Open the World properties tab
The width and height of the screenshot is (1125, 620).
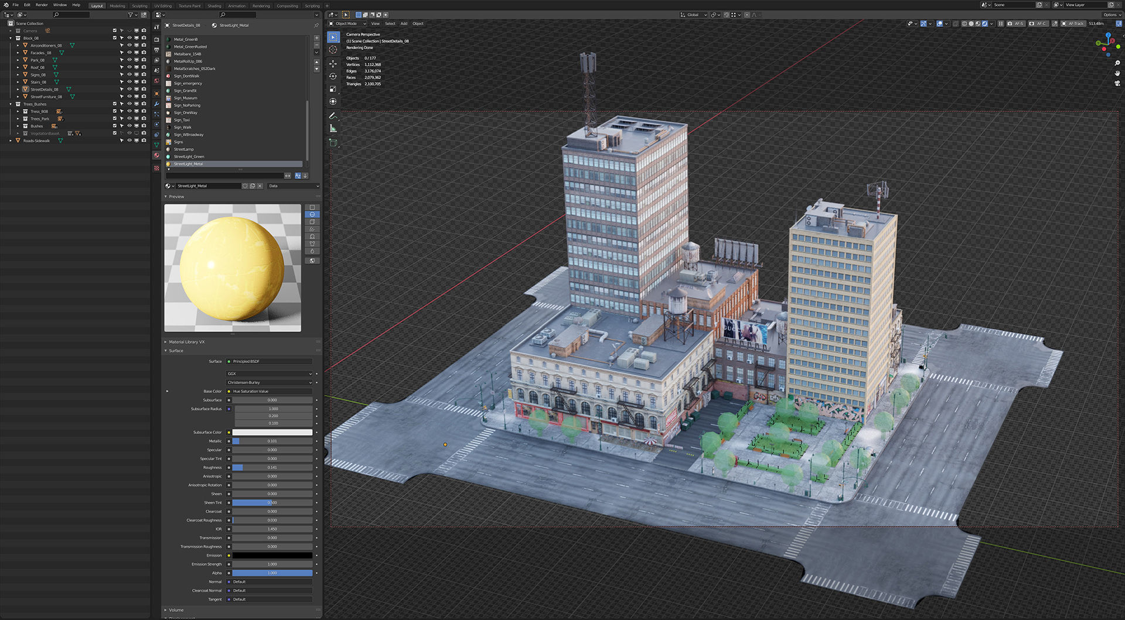pyautogui.click(x=156, y=81)
